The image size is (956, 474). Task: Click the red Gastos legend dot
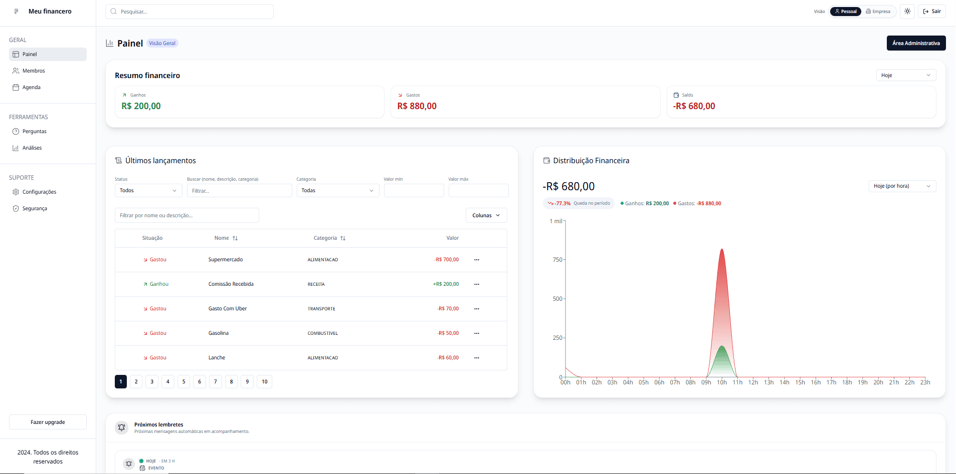pos(675,204)
